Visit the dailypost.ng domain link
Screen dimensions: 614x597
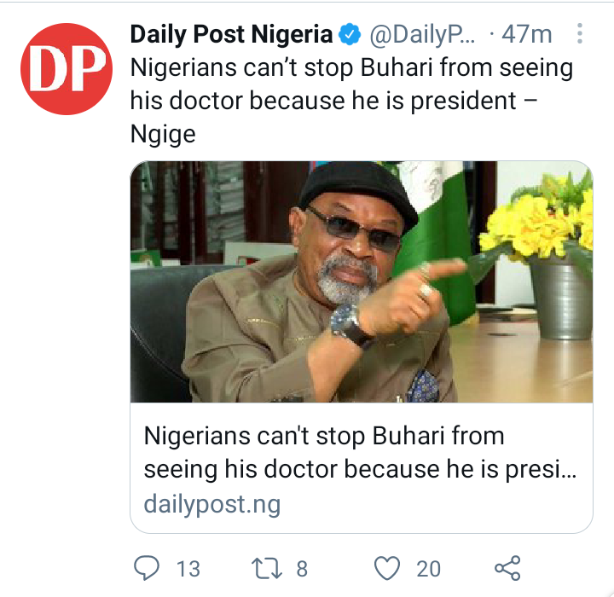coord(212,504)
